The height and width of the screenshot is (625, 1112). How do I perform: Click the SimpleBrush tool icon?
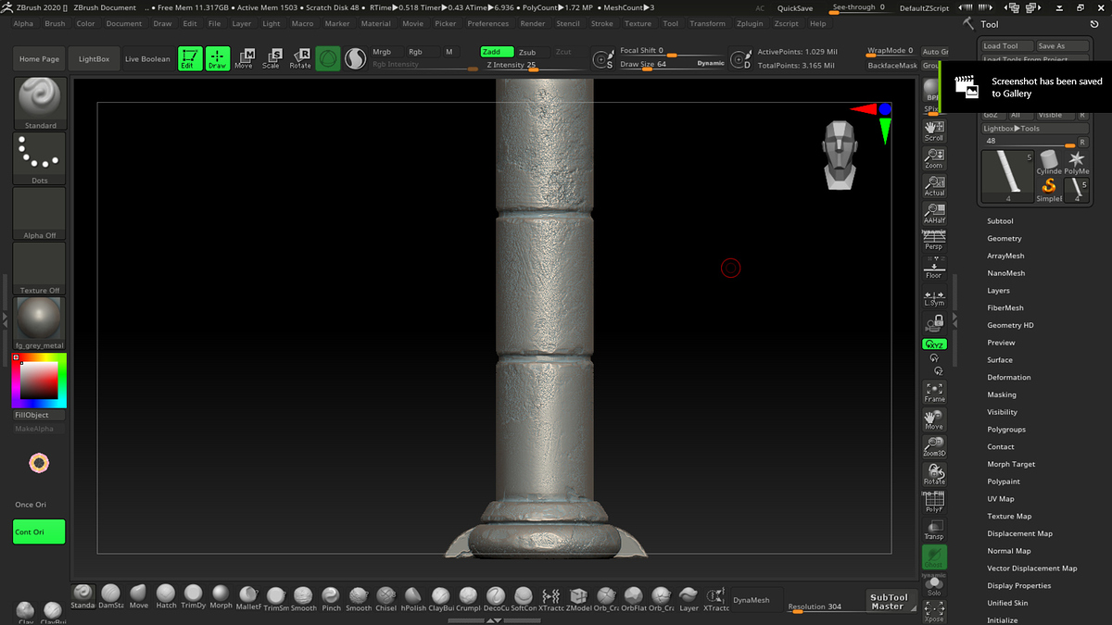click(1049, 188)
